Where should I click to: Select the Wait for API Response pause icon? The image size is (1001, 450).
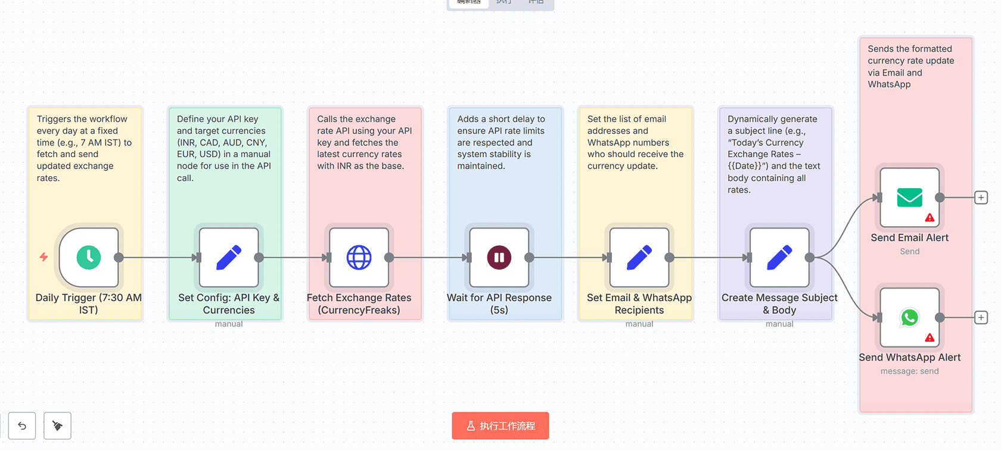tap(499, 258)
